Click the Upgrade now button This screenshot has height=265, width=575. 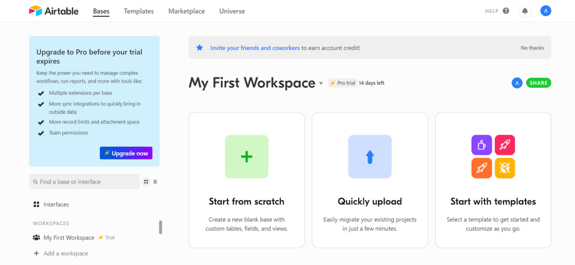[126, 153]
